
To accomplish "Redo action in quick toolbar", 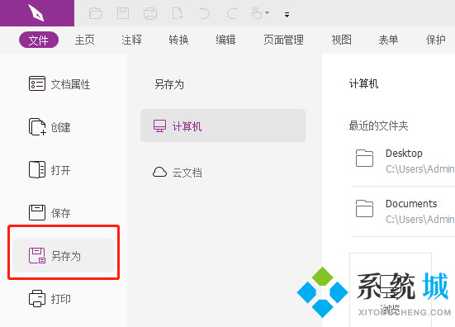I will point(231,13).
